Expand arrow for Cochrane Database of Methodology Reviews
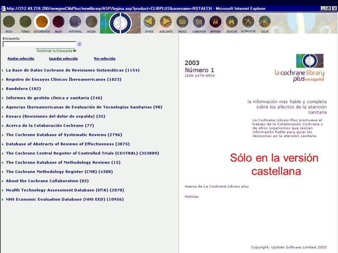 pyautogui.click(x=3, y=163)
